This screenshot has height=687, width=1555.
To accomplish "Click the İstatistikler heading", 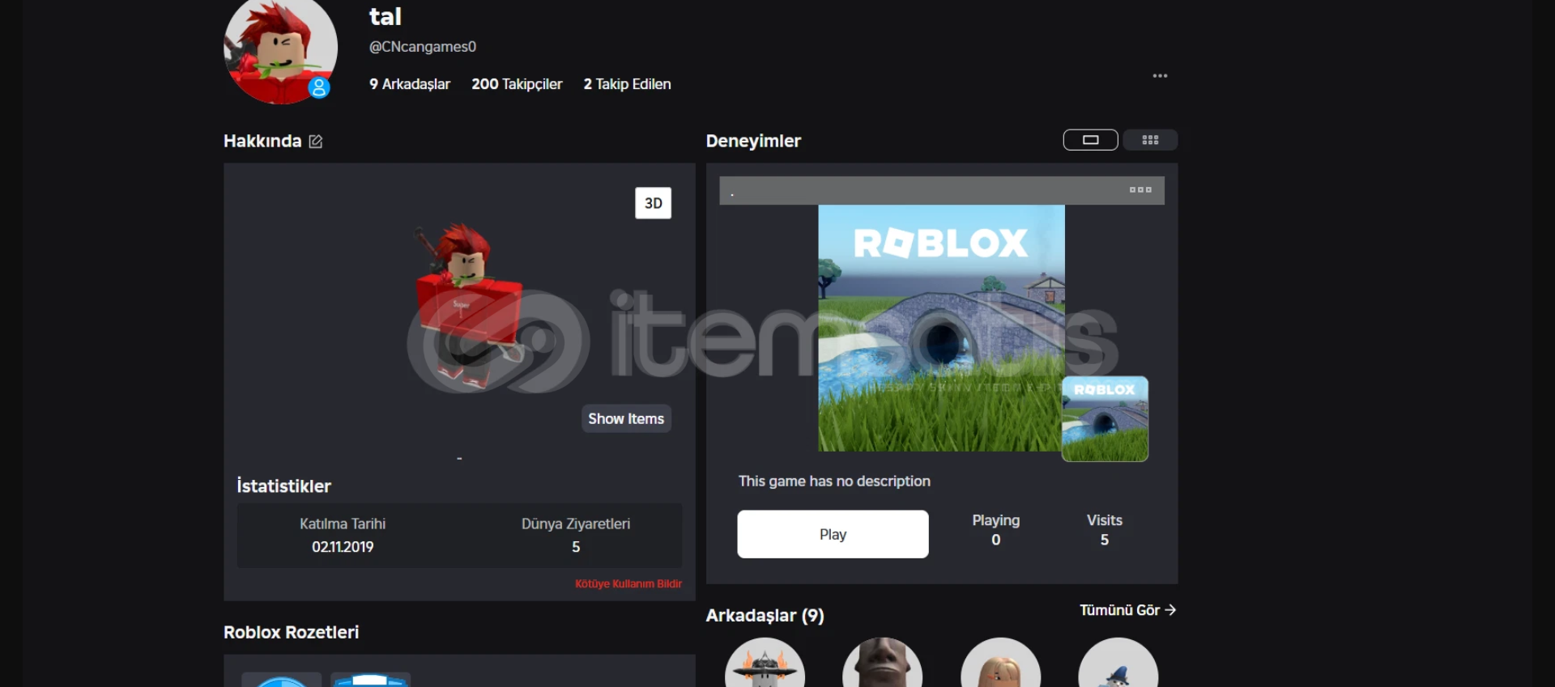I will (283, 486).
